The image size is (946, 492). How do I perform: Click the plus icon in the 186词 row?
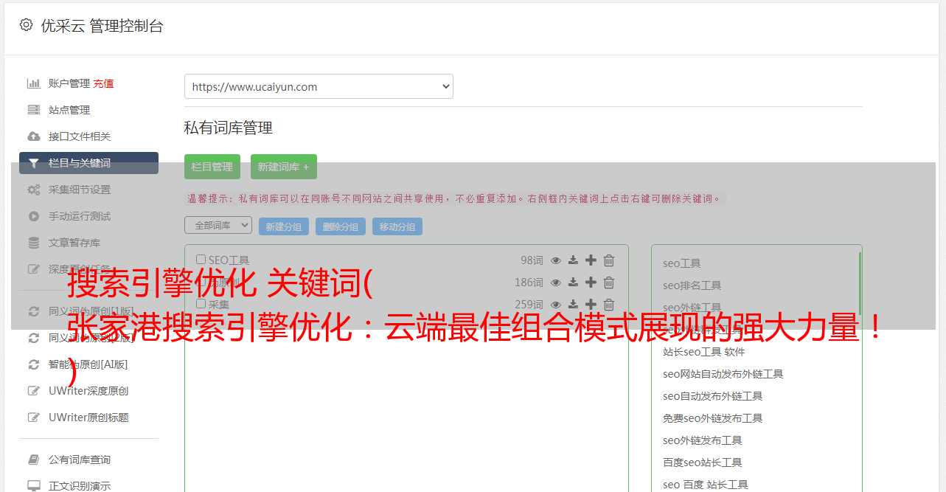click(591, 283)
